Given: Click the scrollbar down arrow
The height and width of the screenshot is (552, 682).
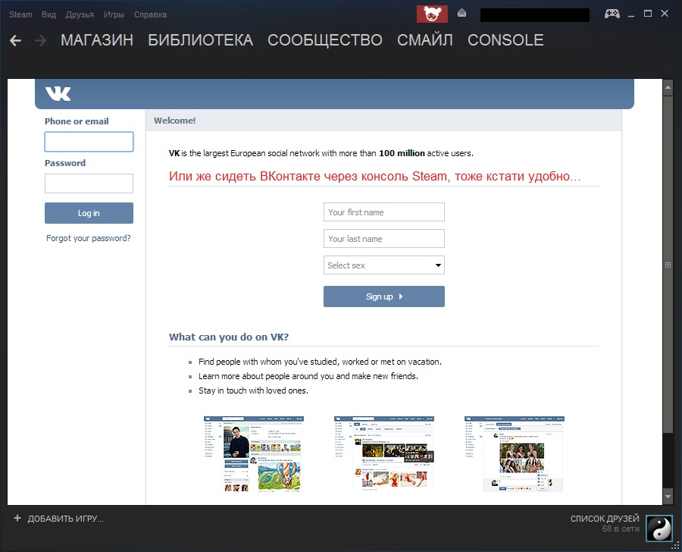Looking at the screenshot, I should 668,496.
